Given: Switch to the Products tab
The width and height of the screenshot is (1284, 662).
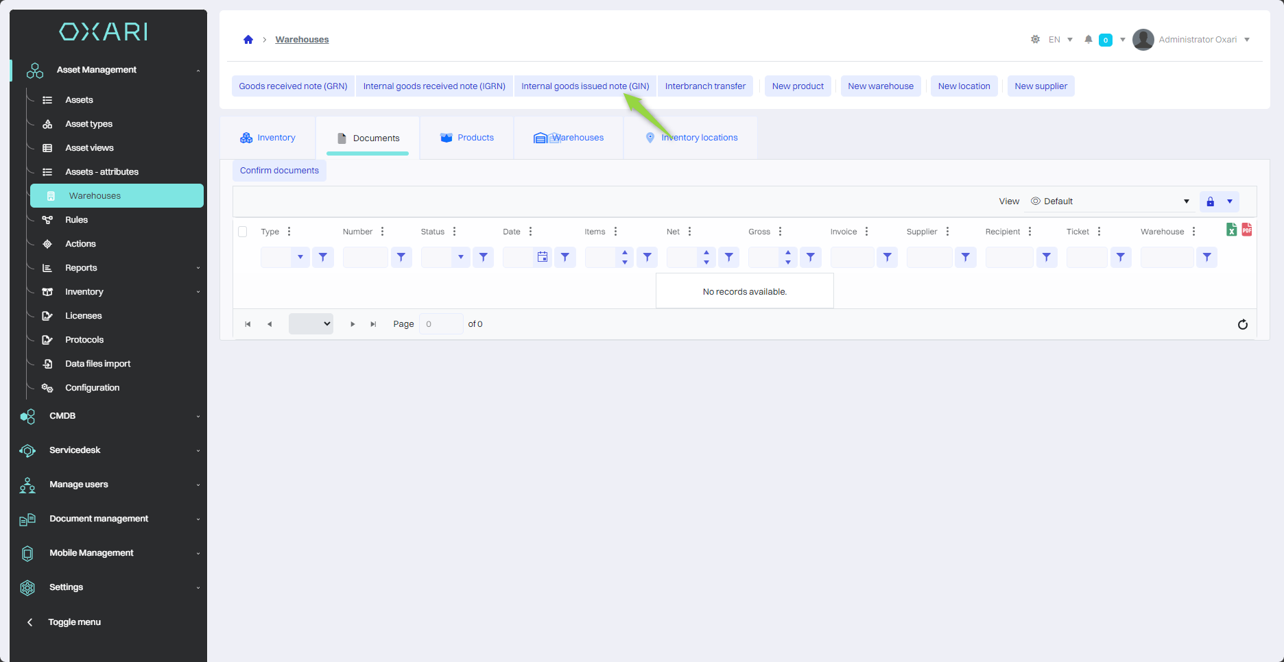Looking at the screenshot, I should point(467,138).
